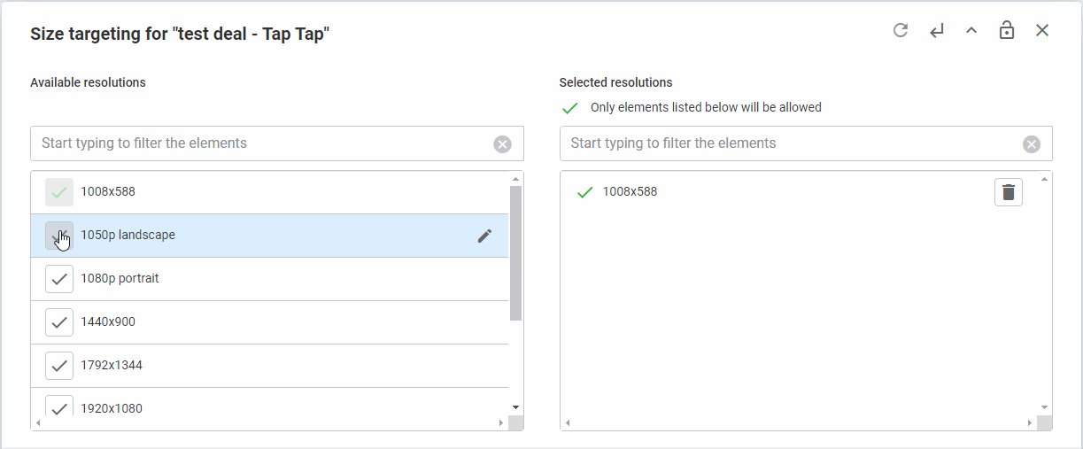
Task: Toggle the padlock icon in header
Action: pos(1007,31)
